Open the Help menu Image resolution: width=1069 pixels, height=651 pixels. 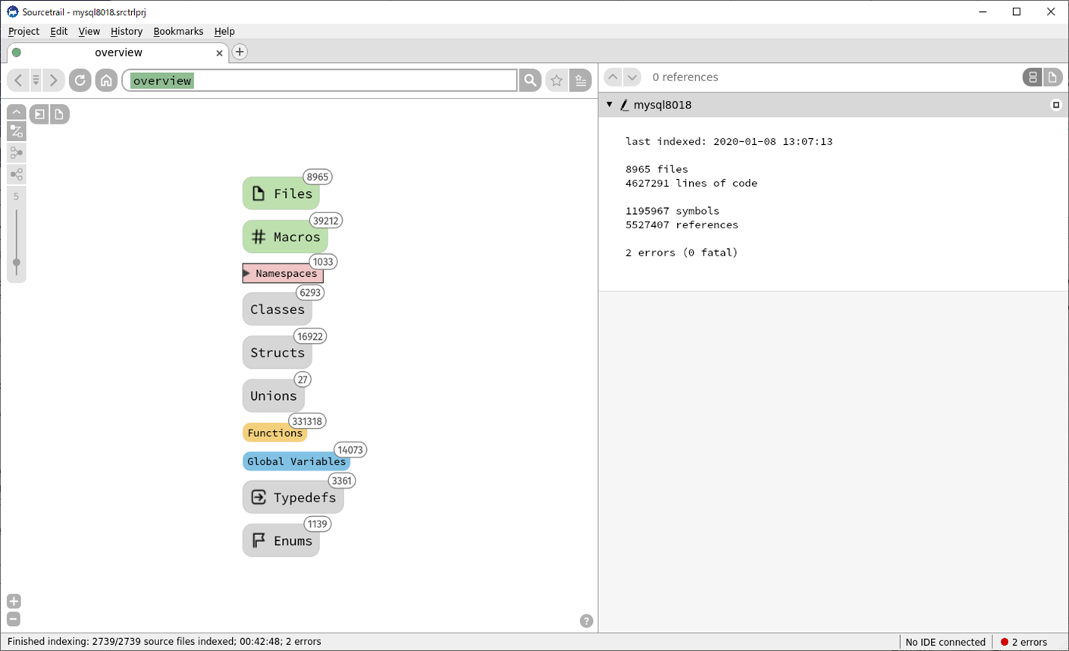[x=224, y=31]
